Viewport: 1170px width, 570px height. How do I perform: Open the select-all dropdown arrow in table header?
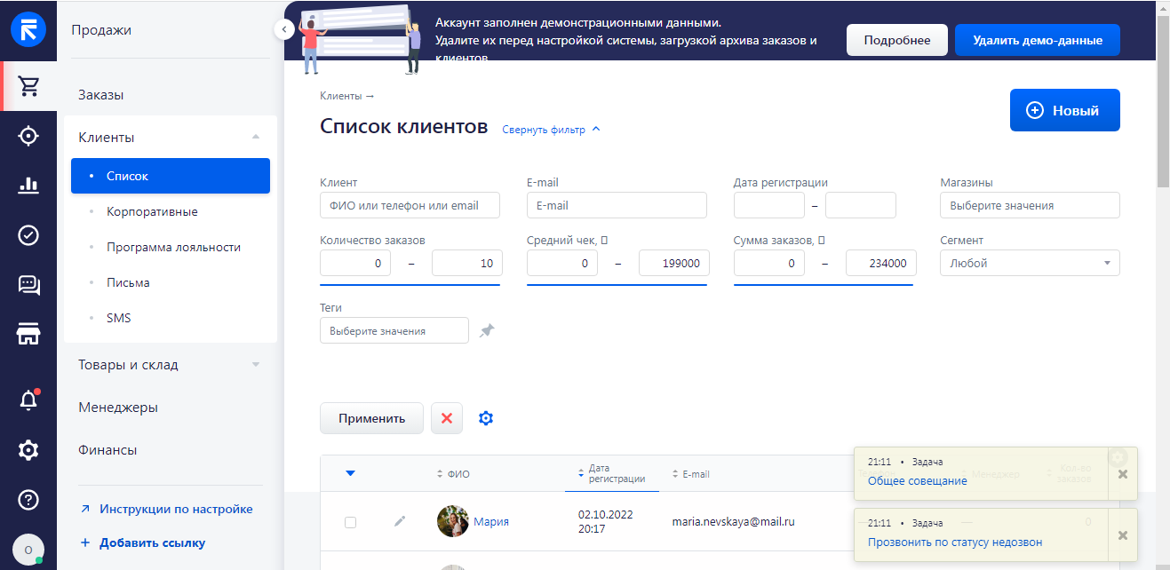pyautogui.click(x=350, y=473)
